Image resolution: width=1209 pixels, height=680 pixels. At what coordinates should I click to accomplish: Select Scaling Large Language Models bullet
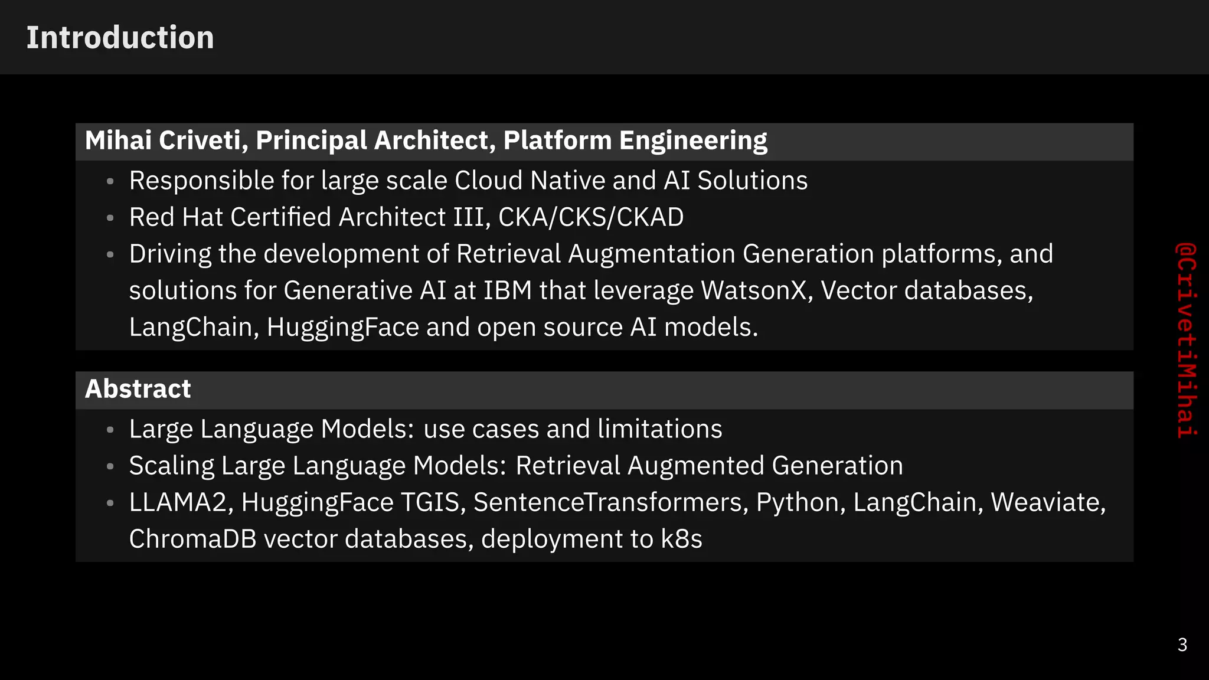516,466
